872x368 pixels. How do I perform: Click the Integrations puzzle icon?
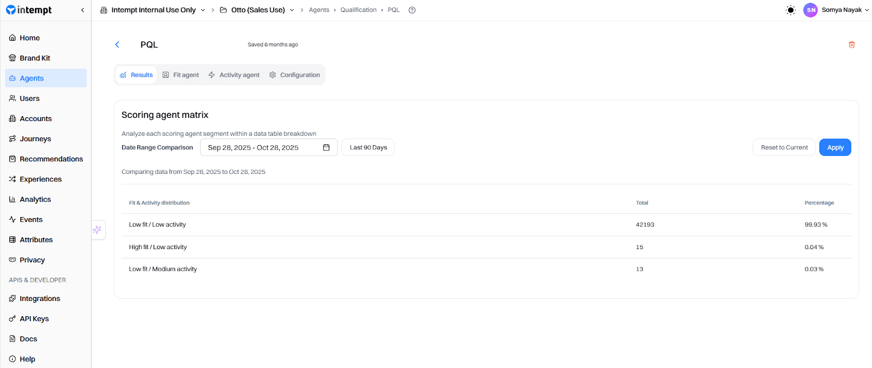coord(12,298)
